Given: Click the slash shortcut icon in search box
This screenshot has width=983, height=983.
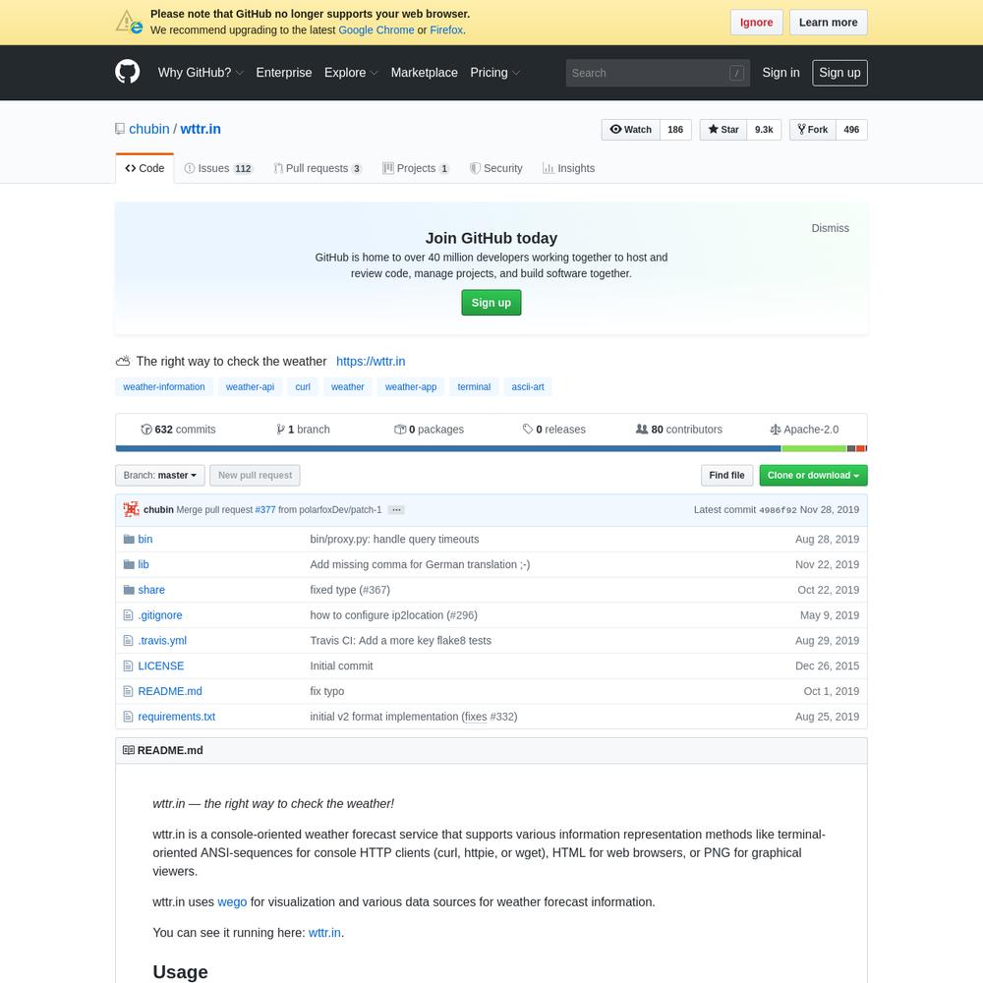Looking at the screenshot, I should [x=736, y=73].
